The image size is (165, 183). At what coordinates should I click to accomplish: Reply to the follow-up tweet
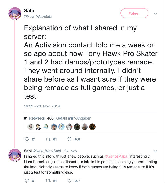click(x=27, y=181)
